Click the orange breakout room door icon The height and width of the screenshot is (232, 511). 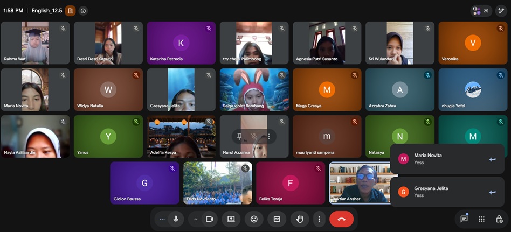coord(70,11)
